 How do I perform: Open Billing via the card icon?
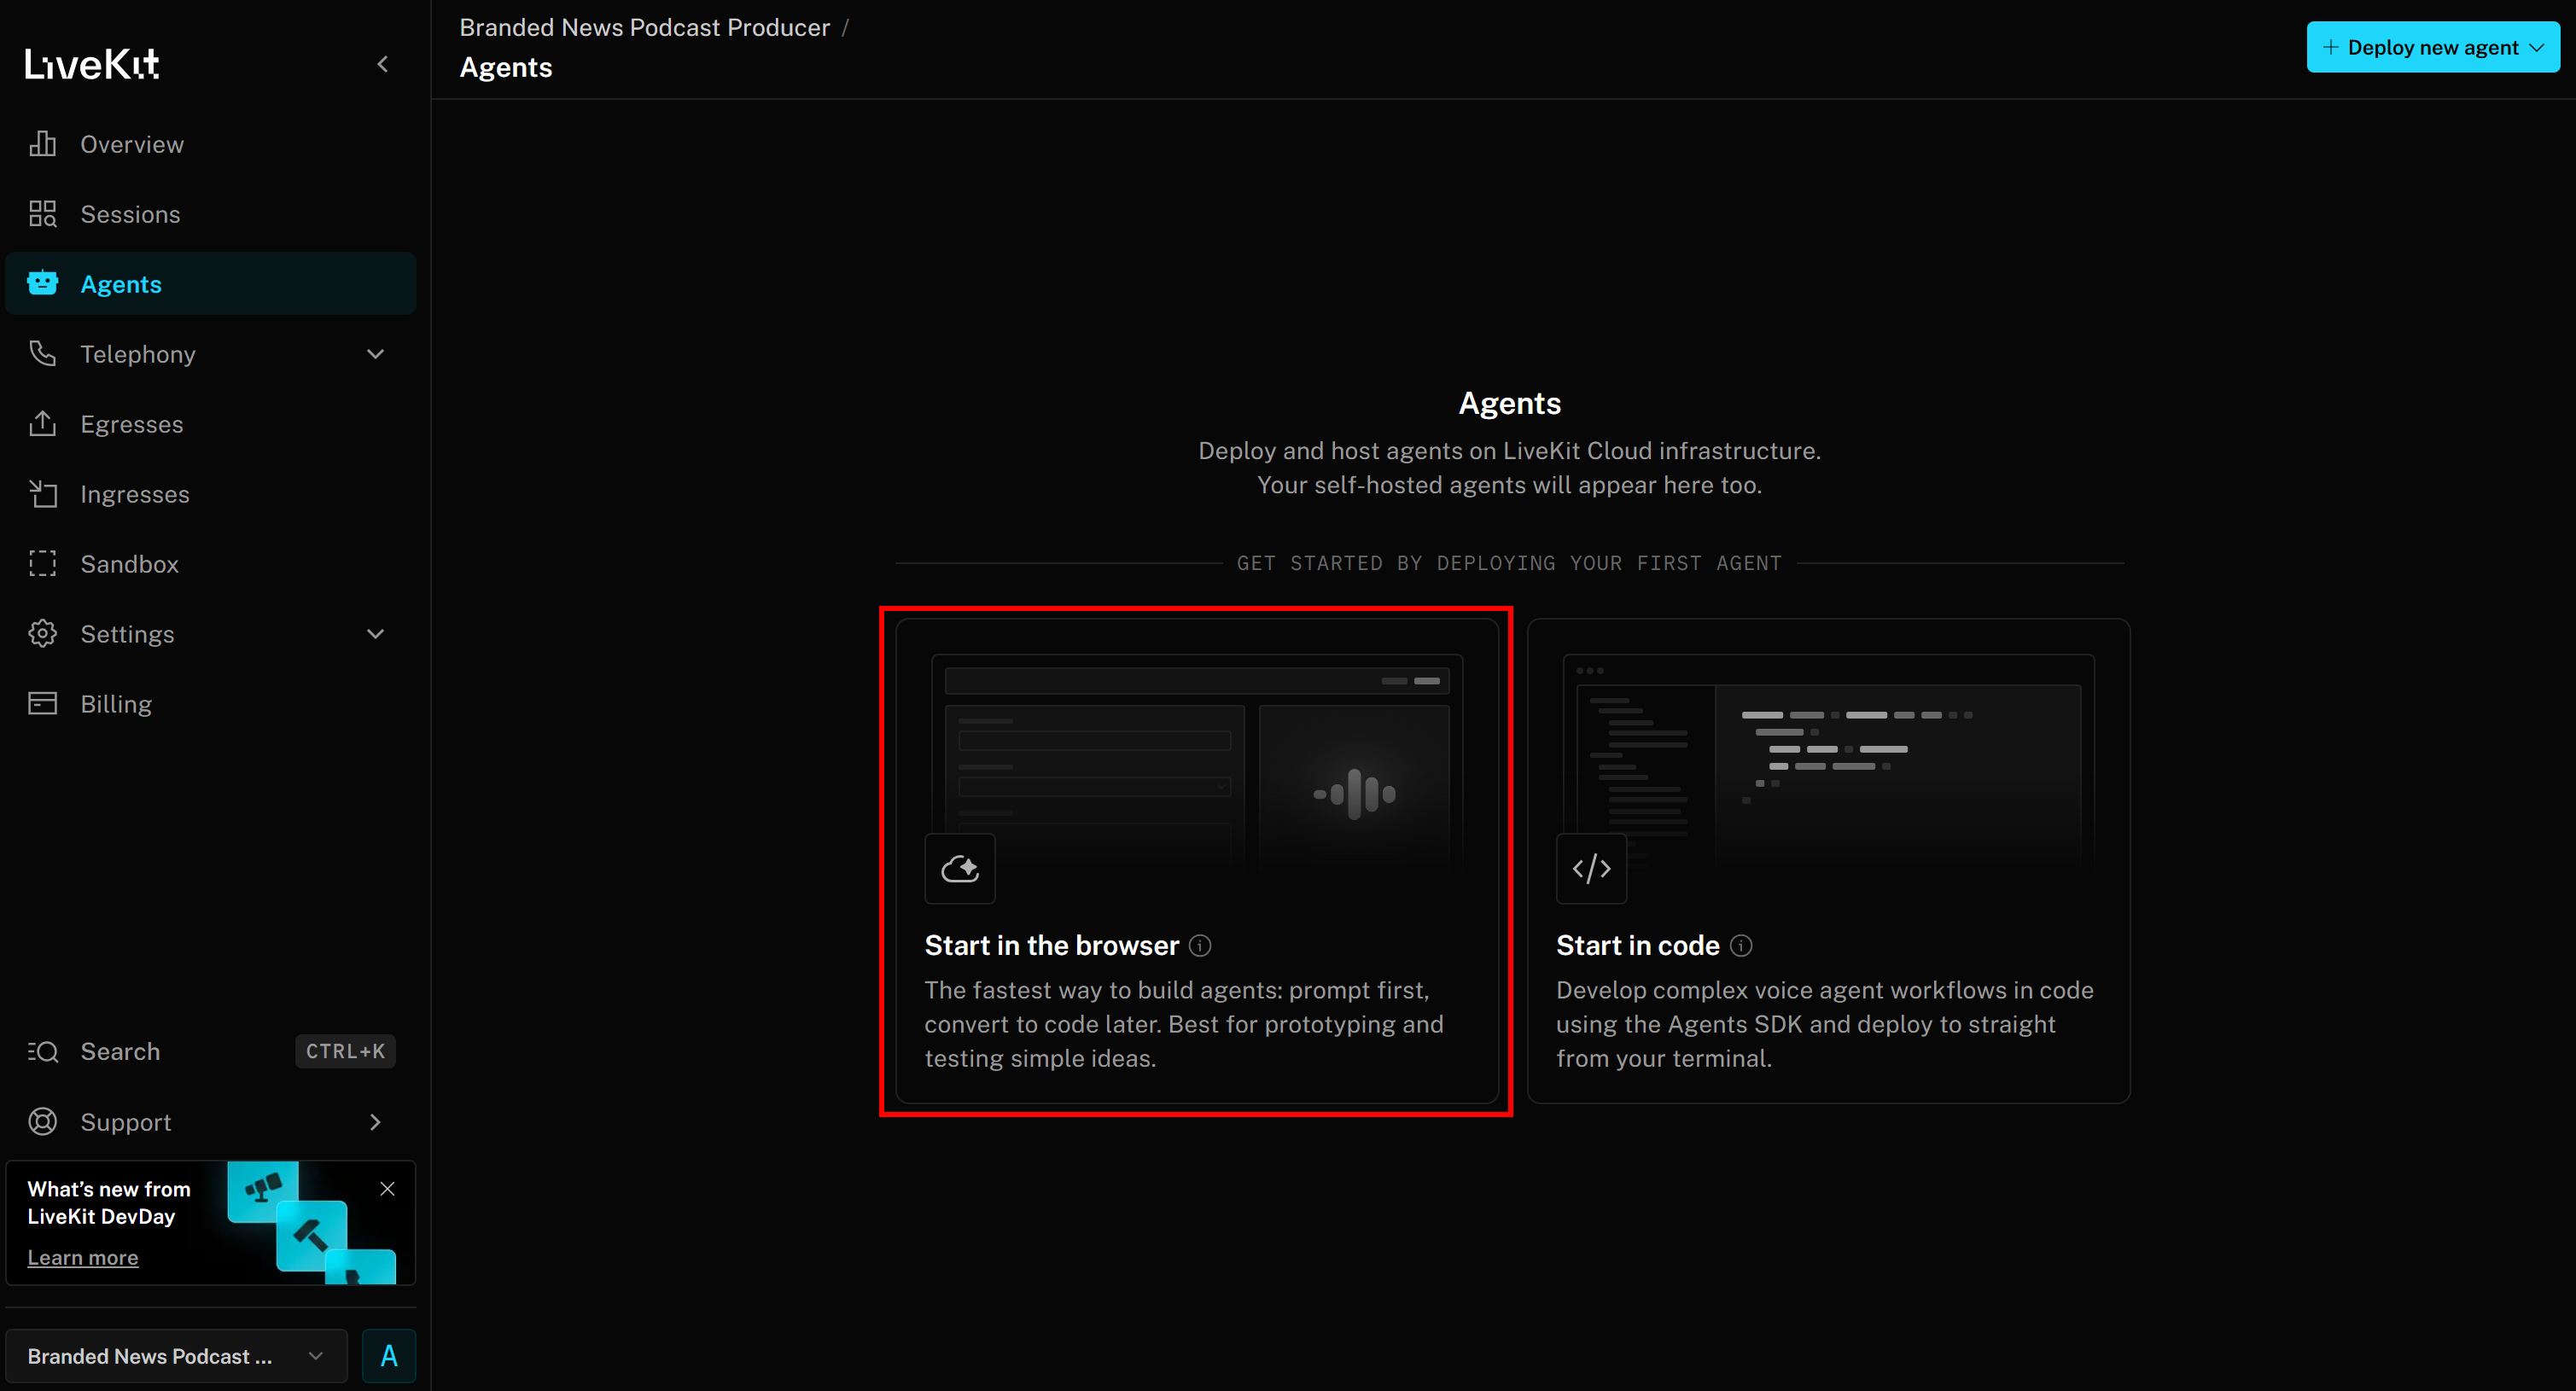tap(42, 703)
